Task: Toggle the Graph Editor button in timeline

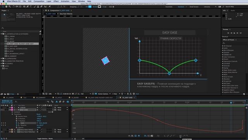Action: [x=68, y=101]
